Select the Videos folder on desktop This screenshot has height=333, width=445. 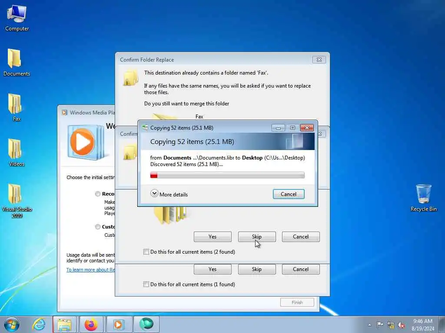pyautogui.click(x=17, y=153)
